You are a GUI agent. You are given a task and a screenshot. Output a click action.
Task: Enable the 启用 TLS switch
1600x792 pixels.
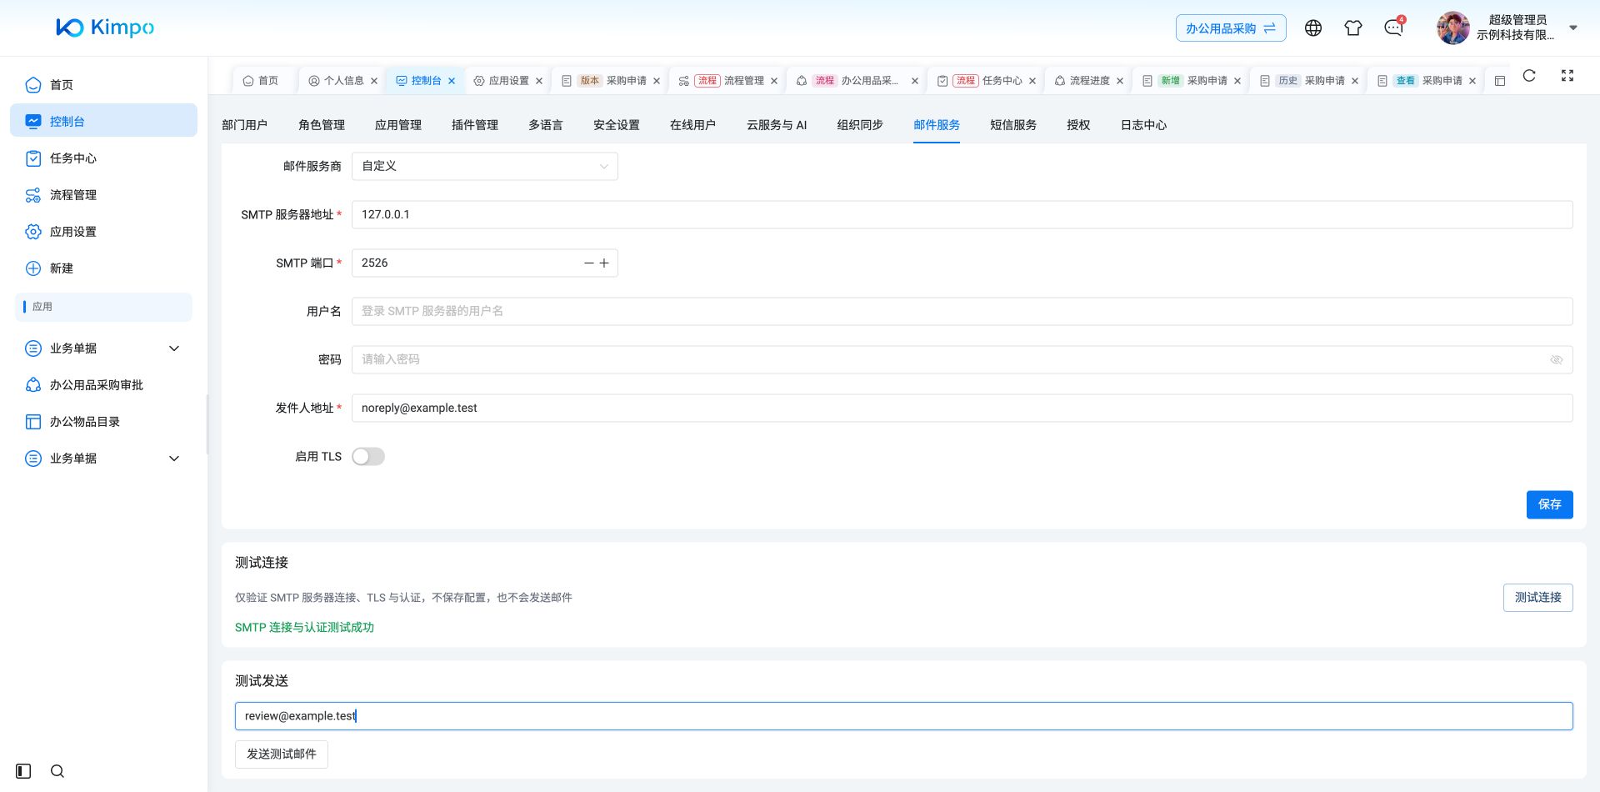click(368, 456)
